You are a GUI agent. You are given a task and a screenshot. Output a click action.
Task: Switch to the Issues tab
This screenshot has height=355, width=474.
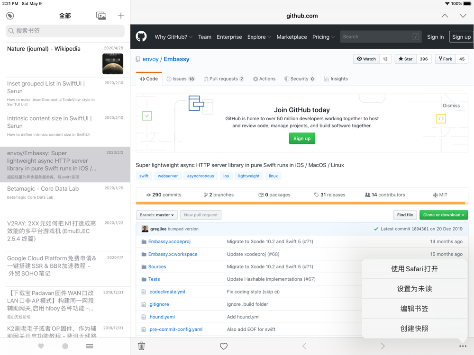tap(181, 79)
